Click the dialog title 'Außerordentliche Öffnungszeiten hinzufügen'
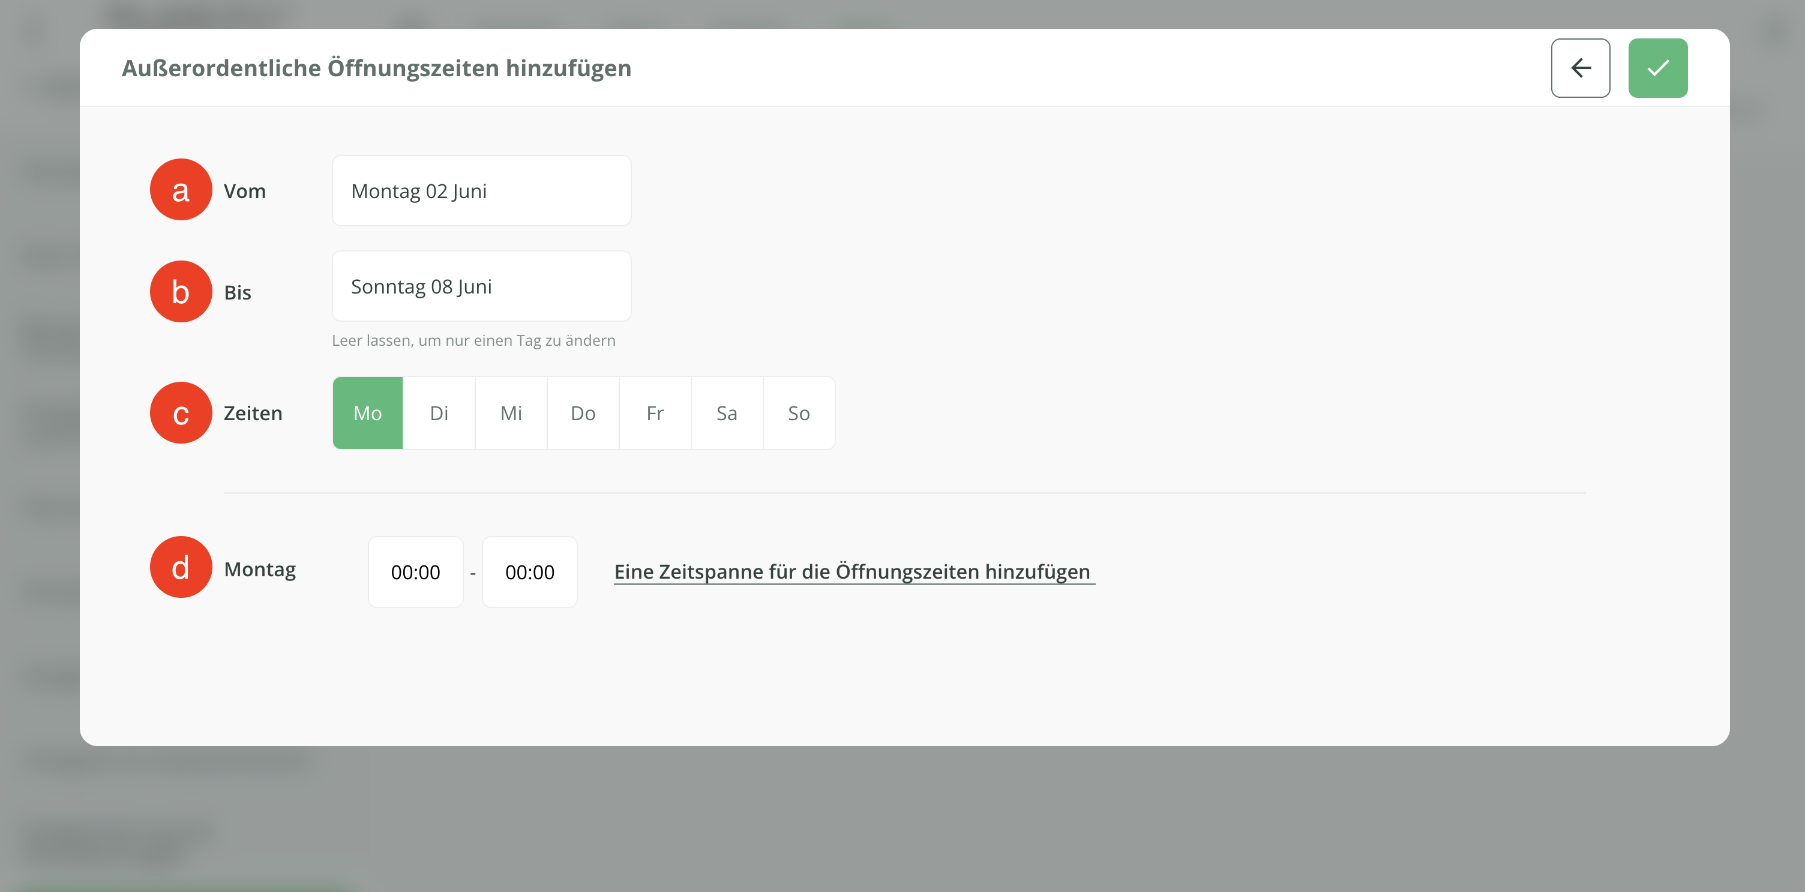 coord(376,68)
